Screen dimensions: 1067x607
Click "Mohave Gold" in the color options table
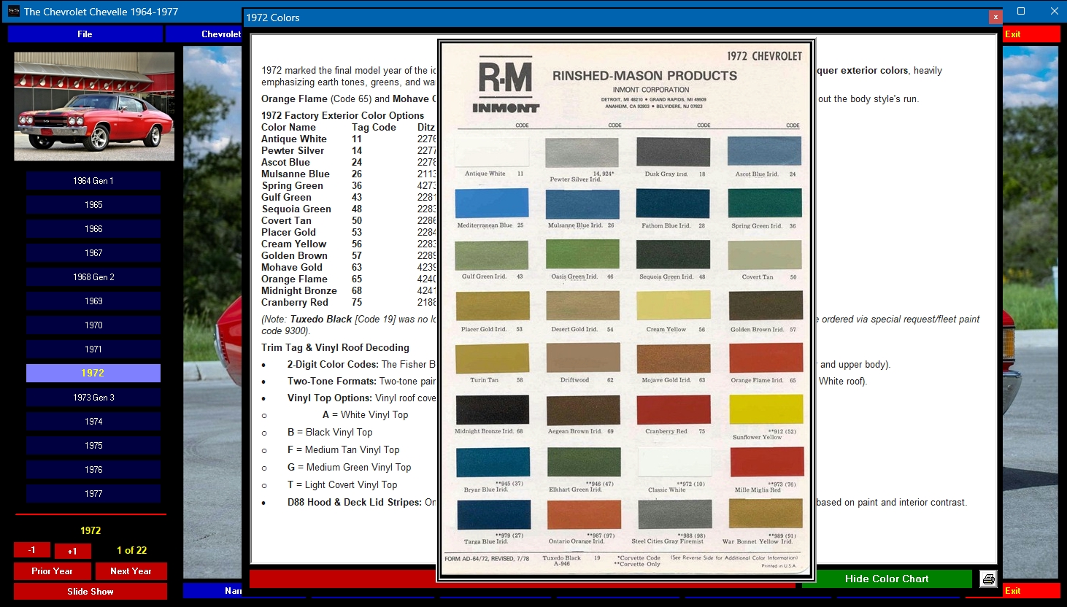coord(292,268)
